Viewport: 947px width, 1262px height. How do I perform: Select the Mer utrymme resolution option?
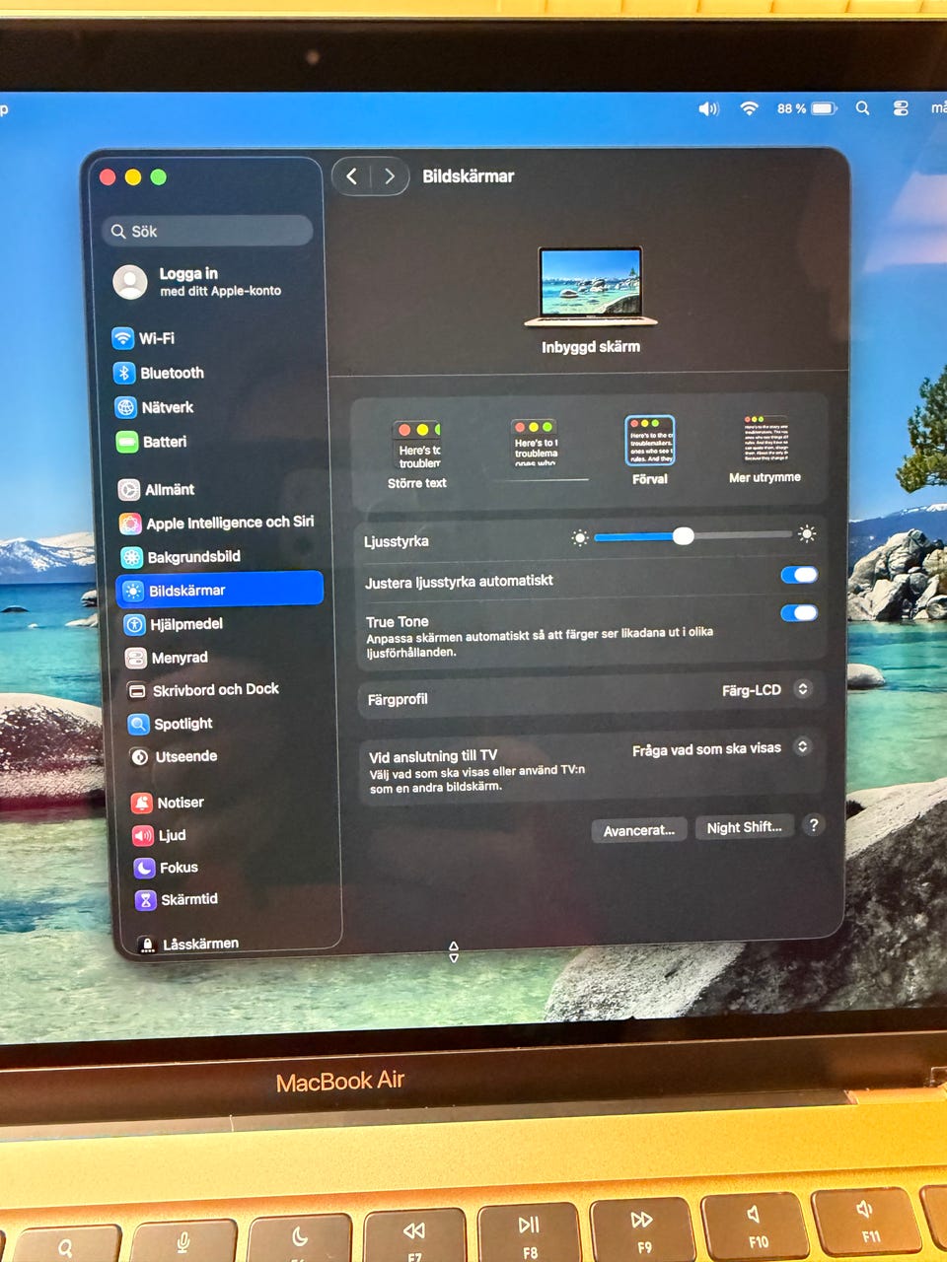[765, 449]
